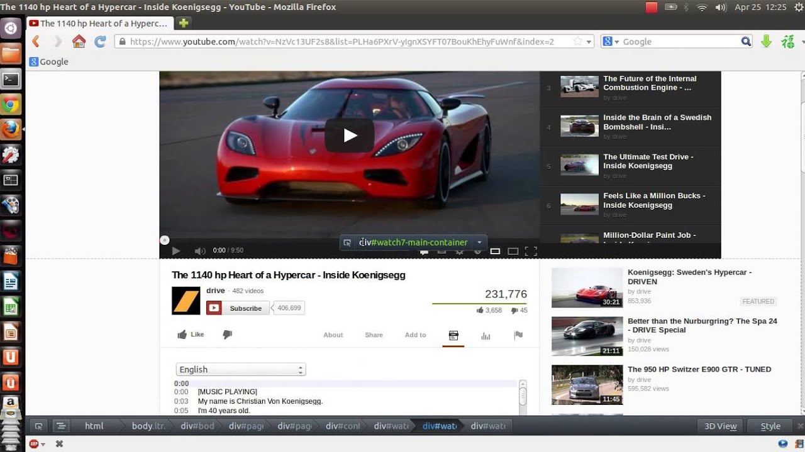Report the video using the flag icon
Screen dimensions: 805x452
(x=518, y=335)
